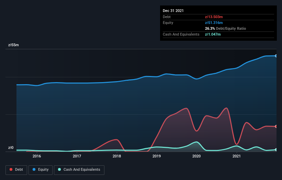Click the zł55m y-axis label
The width and height of the screenshot is (282, 180).
click(13, 45)
